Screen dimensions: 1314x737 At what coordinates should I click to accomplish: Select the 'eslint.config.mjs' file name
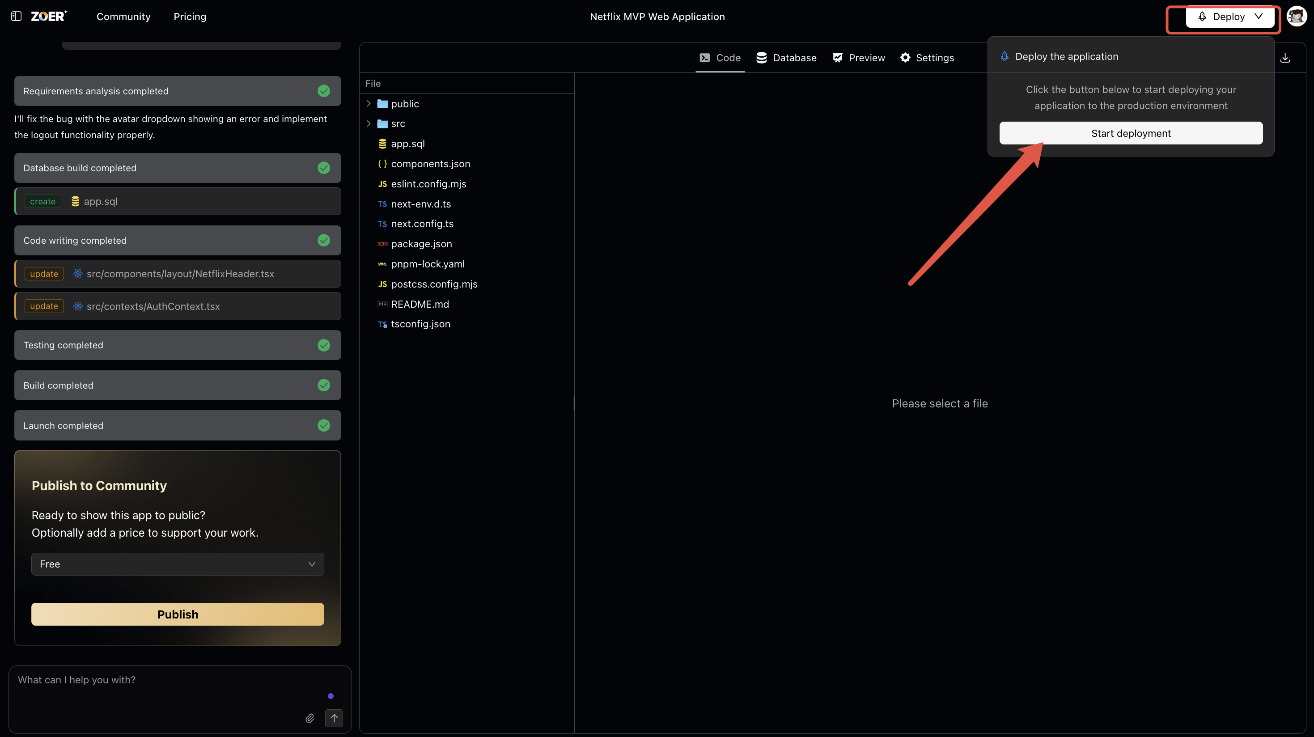coord(428,184)
